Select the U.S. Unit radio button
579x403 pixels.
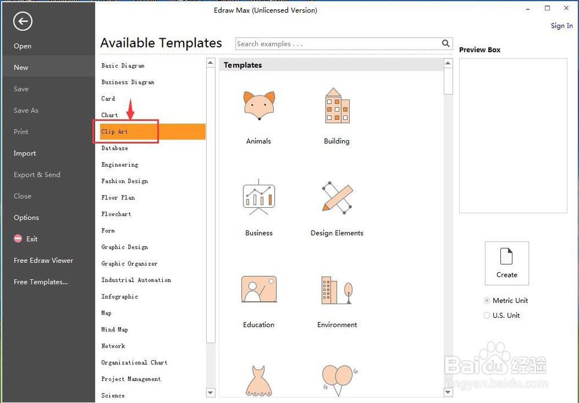[487, 316]
